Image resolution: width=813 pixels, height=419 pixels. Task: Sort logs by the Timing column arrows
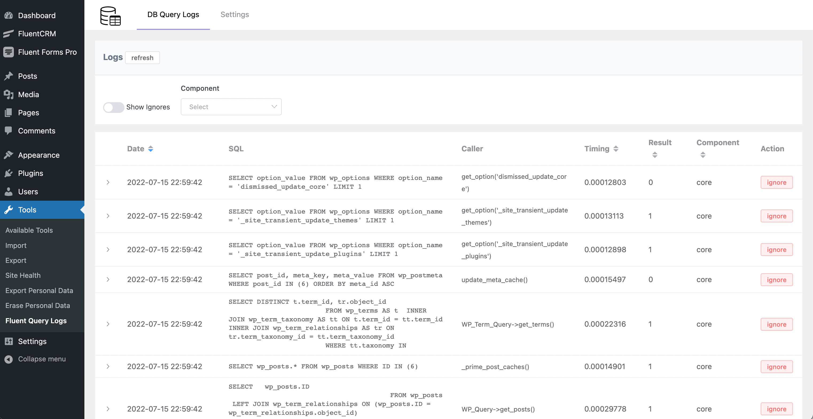[615, 148]
